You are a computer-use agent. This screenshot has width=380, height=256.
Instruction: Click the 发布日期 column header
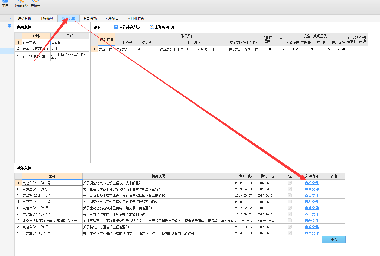(245, 176)
